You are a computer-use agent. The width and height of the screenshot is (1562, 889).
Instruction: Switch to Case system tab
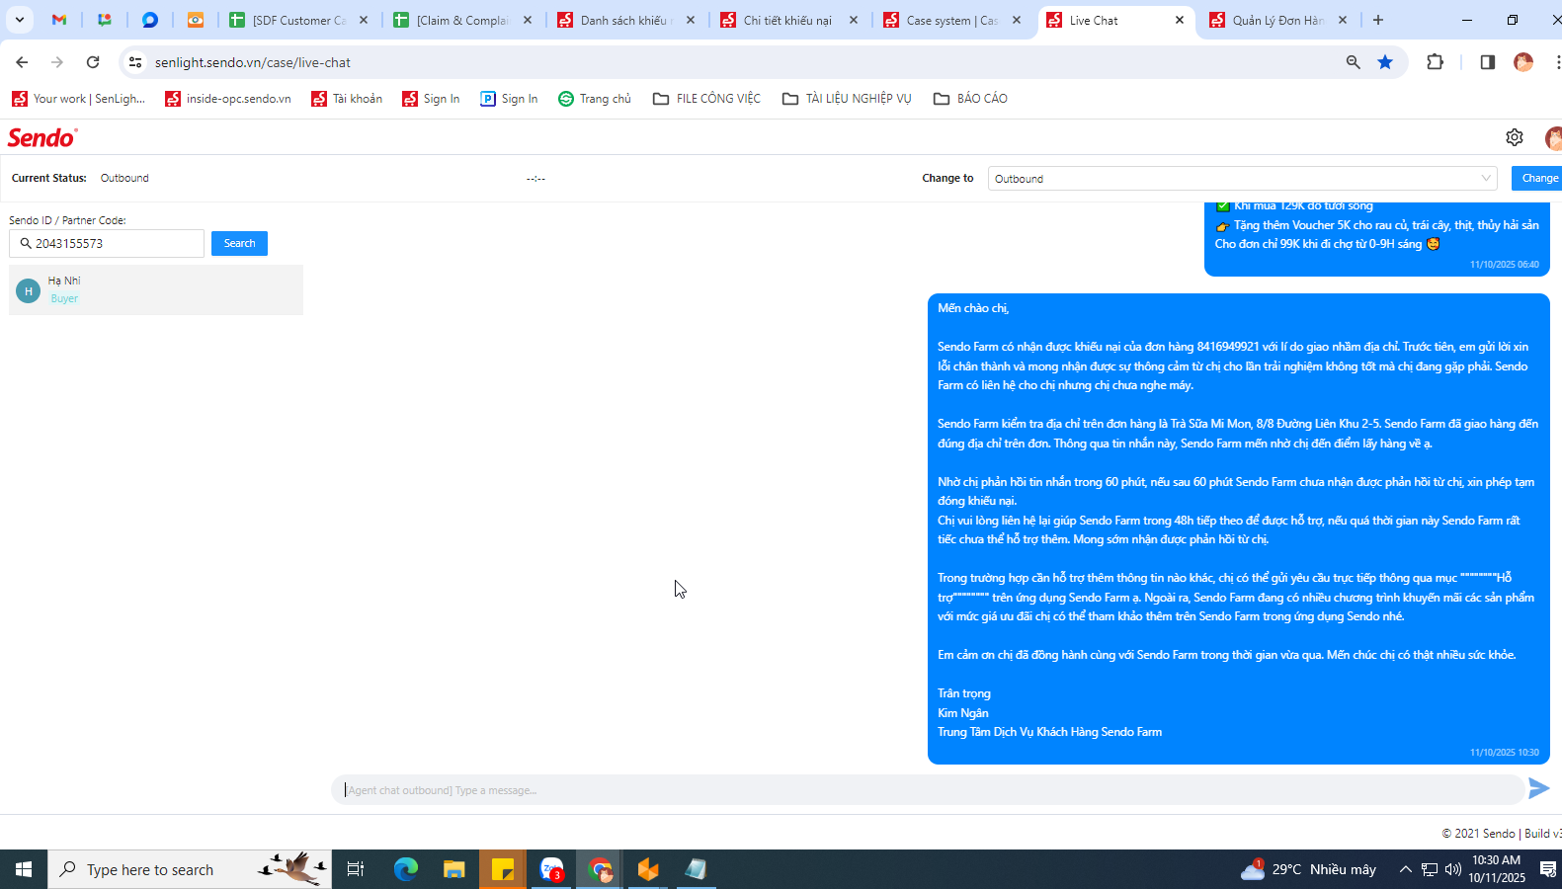(952, 20)
